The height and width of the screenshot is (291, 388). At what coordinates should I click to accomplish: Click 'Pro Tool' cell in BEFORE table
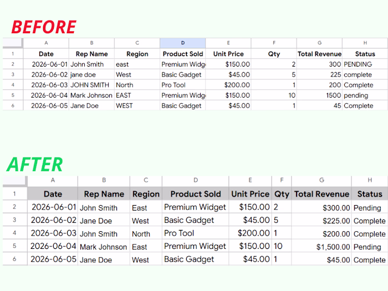coord(182,85)
